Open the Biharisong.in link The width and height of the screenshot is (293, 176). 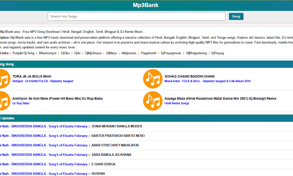click(x=48, y=53)
